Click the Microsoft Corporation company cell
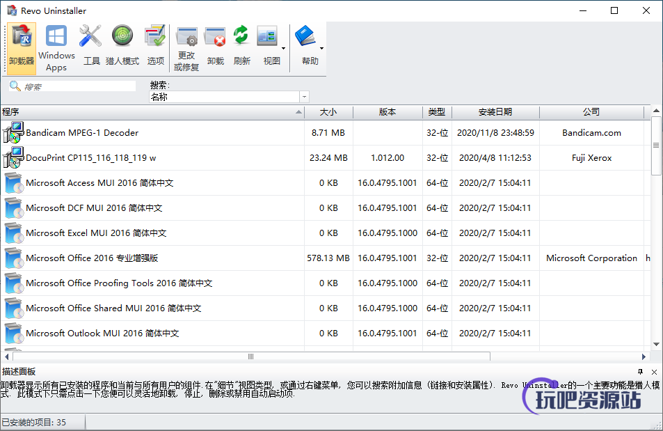Image resolution: width=663 pixels, height=431 pixels. 591,258
